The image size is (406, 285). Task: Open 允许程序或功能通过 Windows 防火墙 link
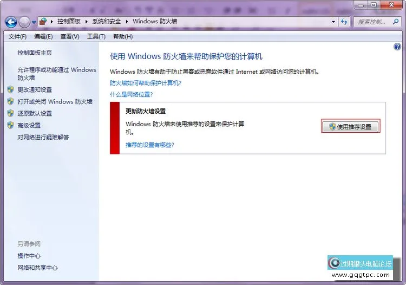[57, 74]
